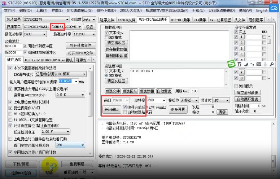This screenshot has height=179, width=280.
Task: Toggle 清除代码缓冲区 checkbox
Action: point(25,46)
